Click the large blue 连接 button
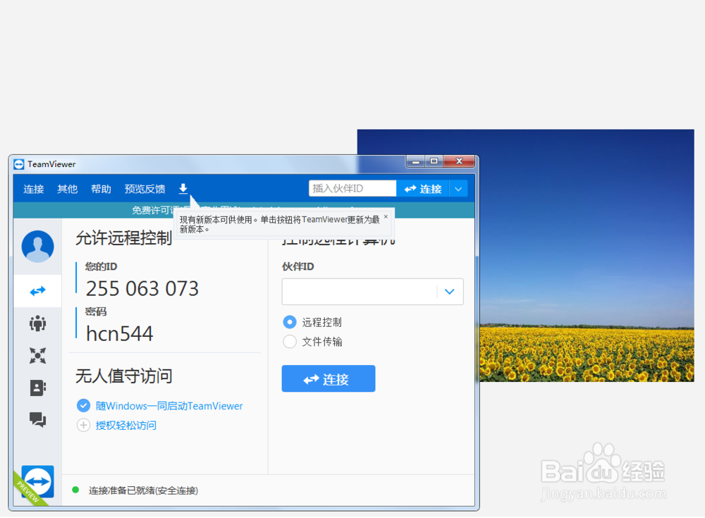 [329, 378]
